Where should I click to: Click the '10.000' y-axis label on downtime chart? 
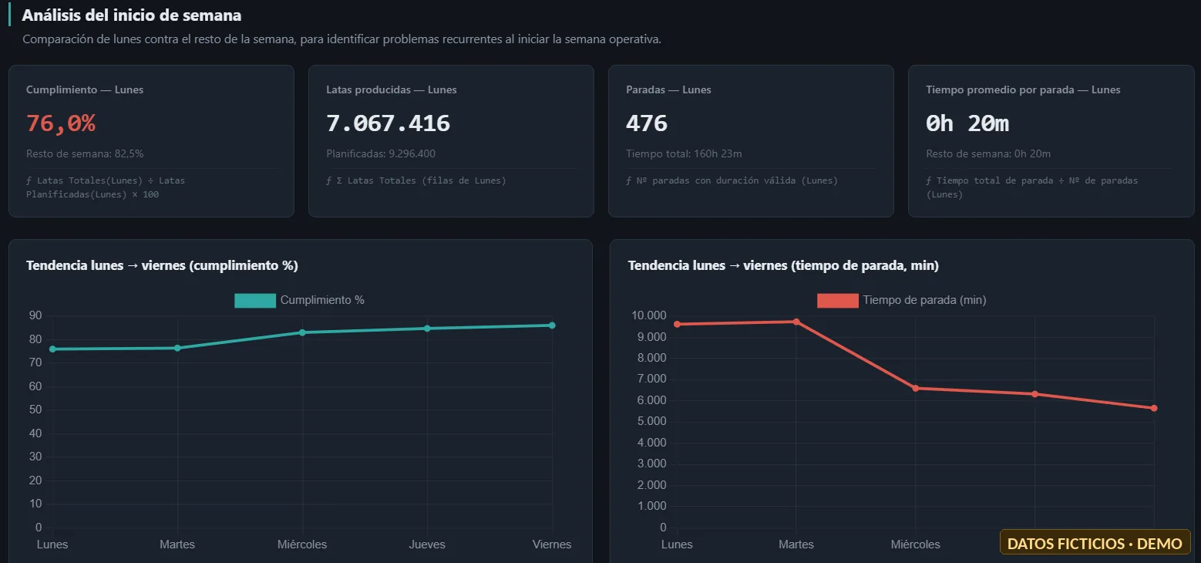click(x=648, y=315)
